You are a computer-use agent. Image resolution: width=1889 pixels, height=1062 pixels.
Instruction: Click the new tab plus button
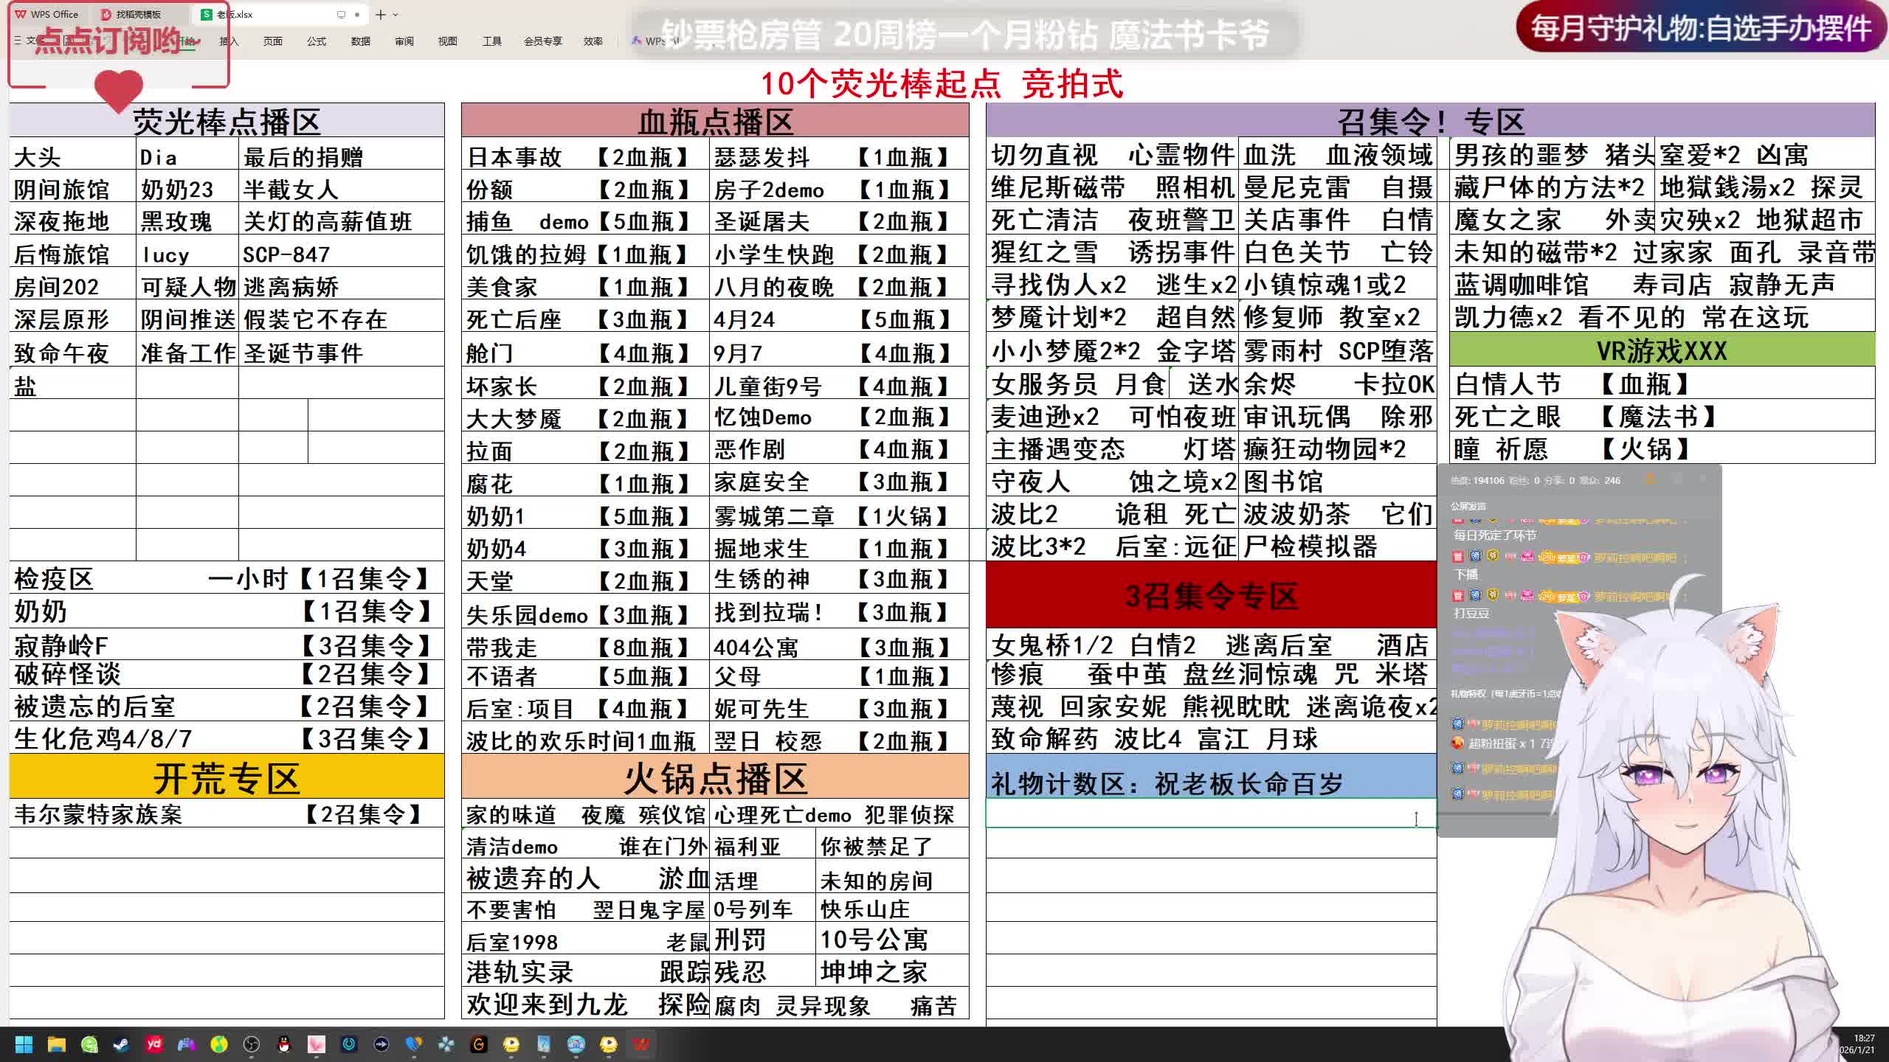click(x=380, y=14)
